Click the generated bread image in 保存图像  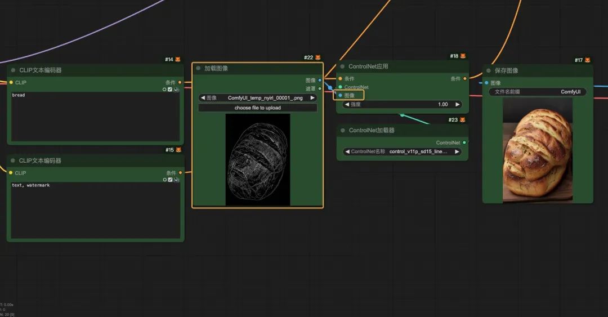click(x=538, y=150)
